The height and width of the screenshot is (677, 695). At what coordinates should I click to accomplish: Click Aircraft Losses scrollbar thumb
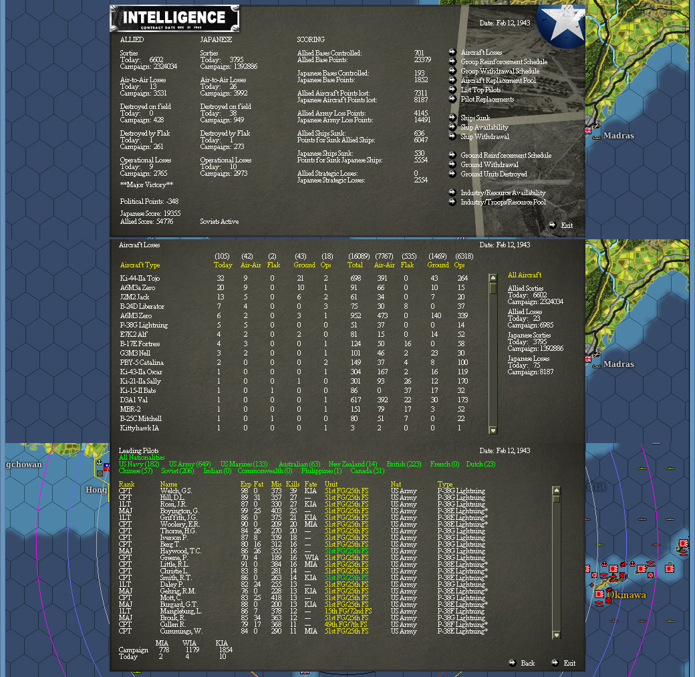pos(493,288)
